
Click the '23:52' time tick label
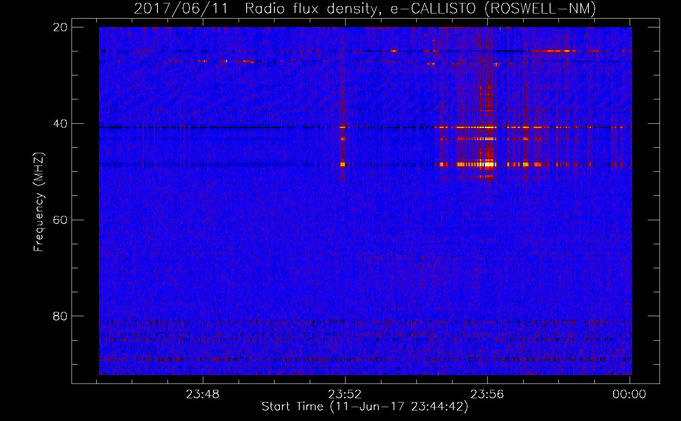(x=345, y=394)
